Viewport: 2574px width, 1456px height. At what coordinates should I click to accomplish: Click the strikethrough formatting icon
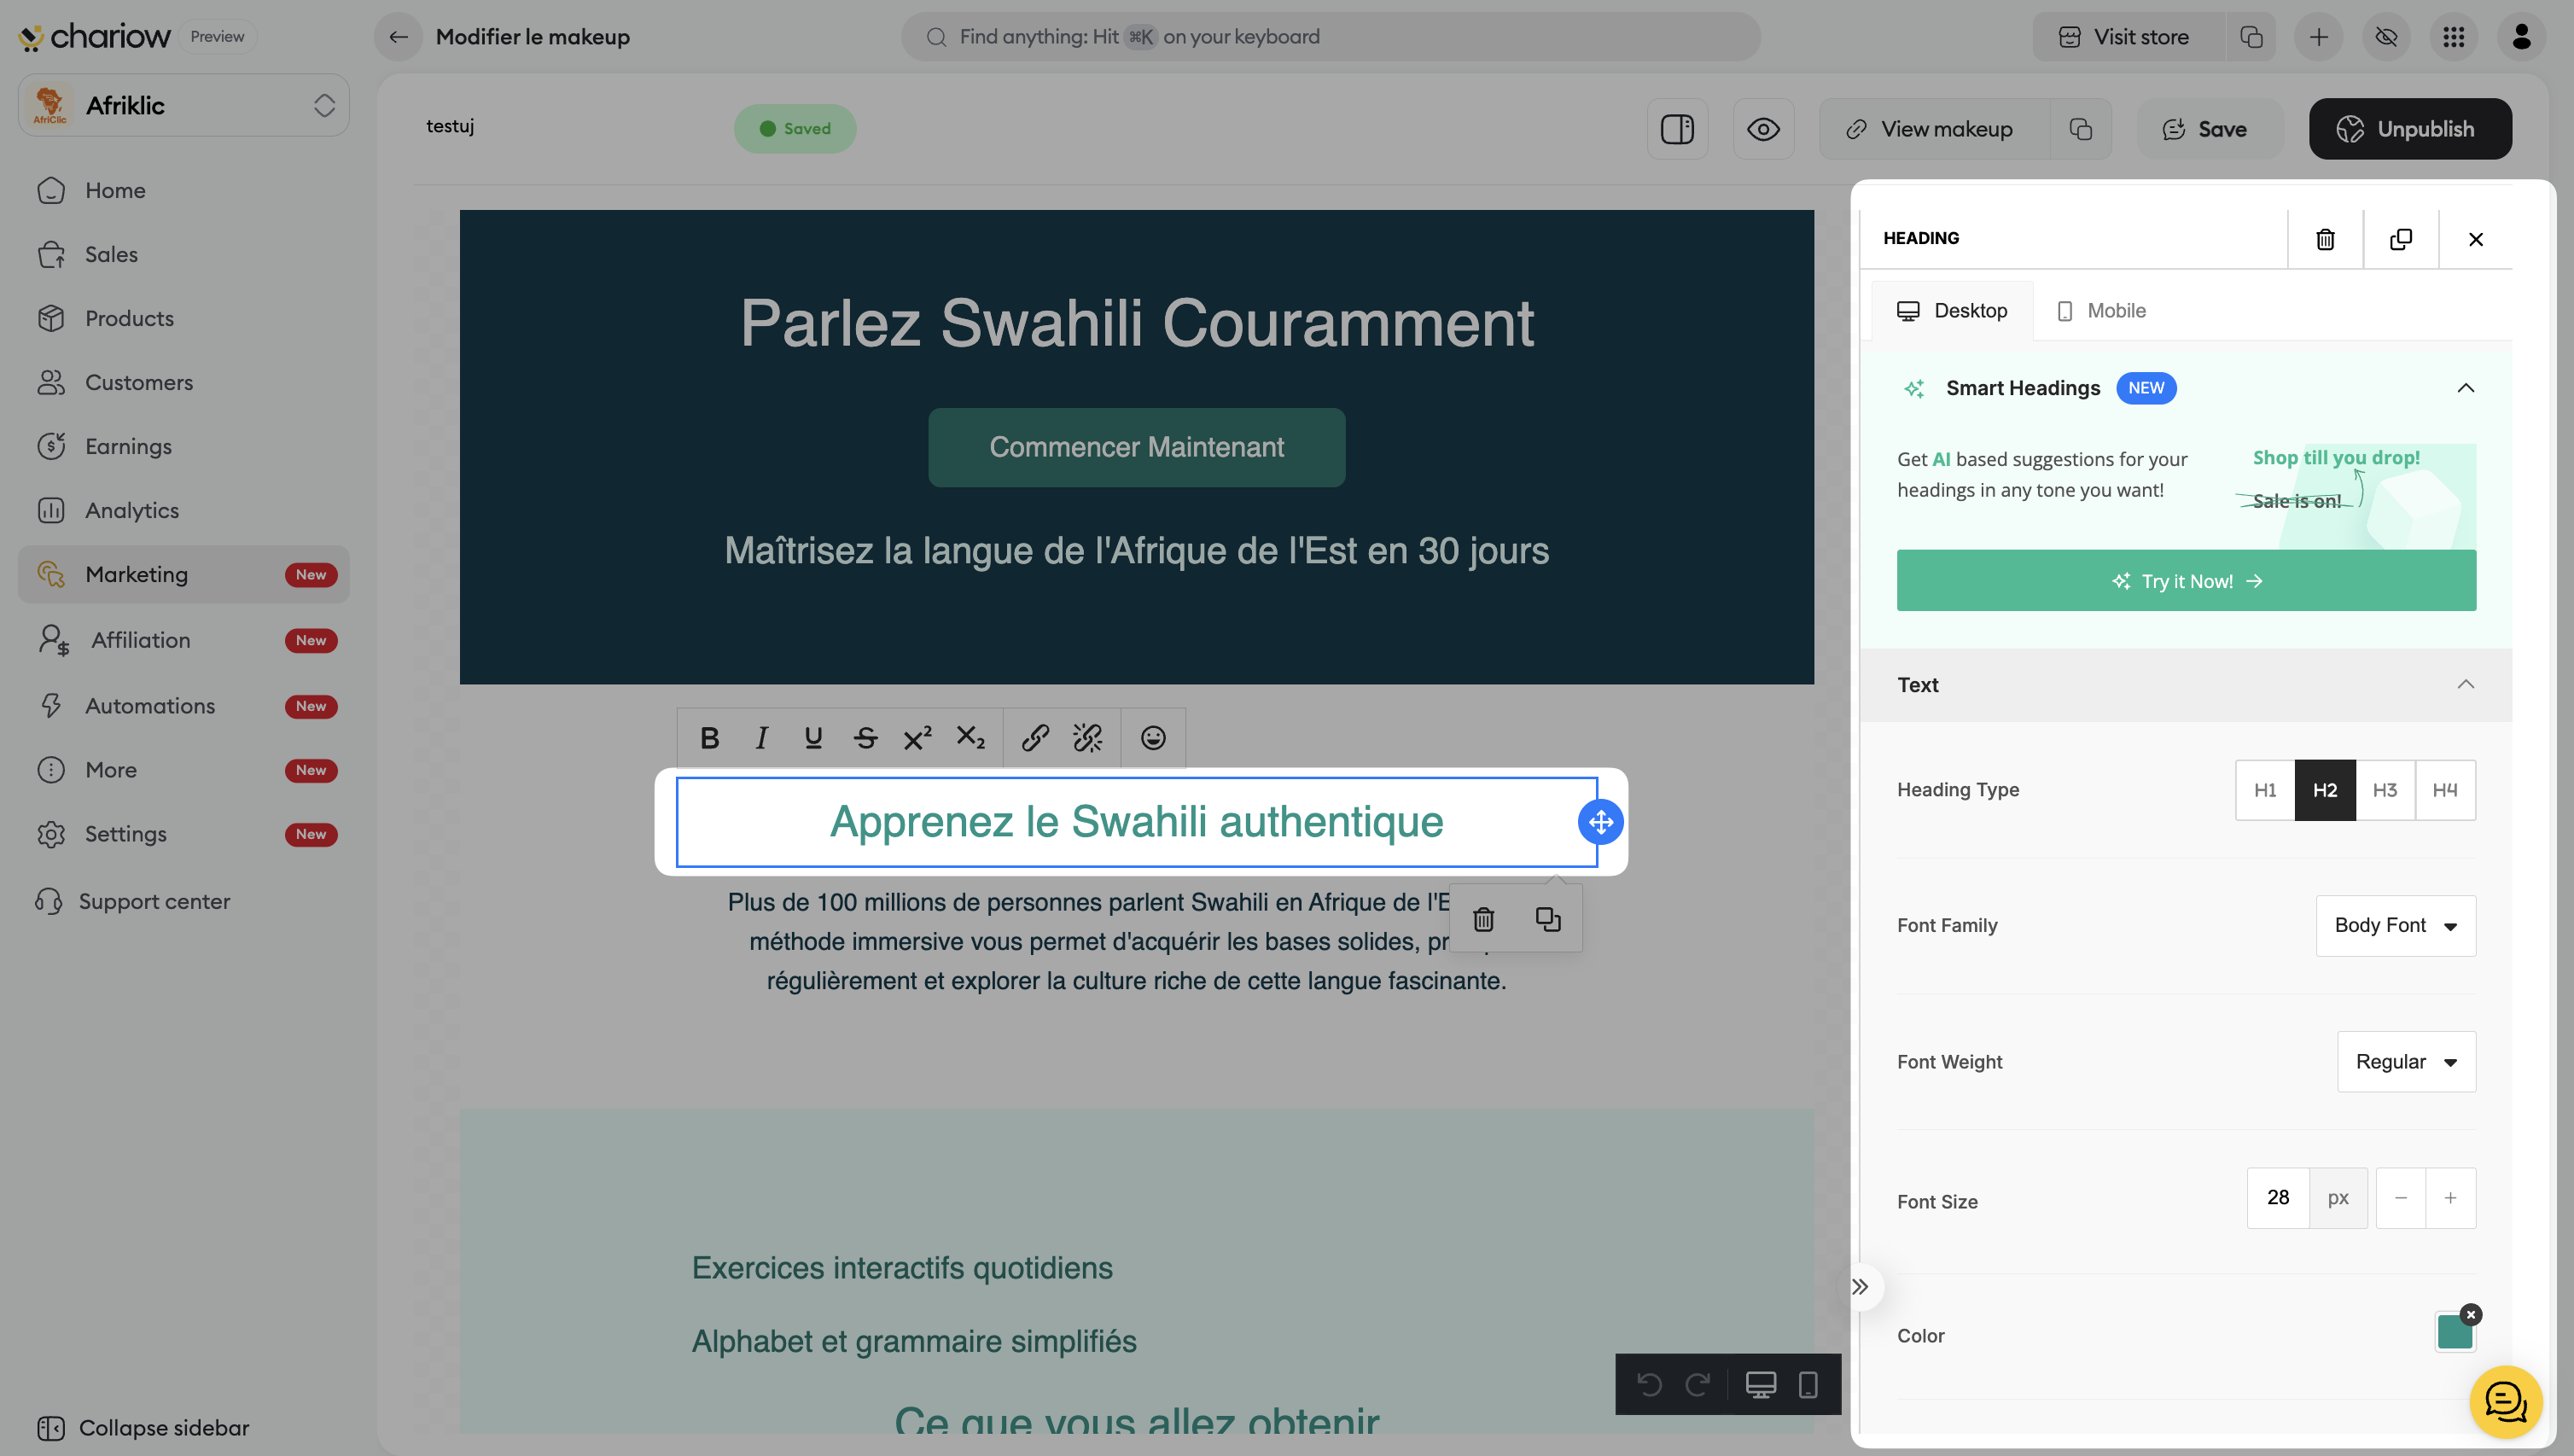click(865, 738)
